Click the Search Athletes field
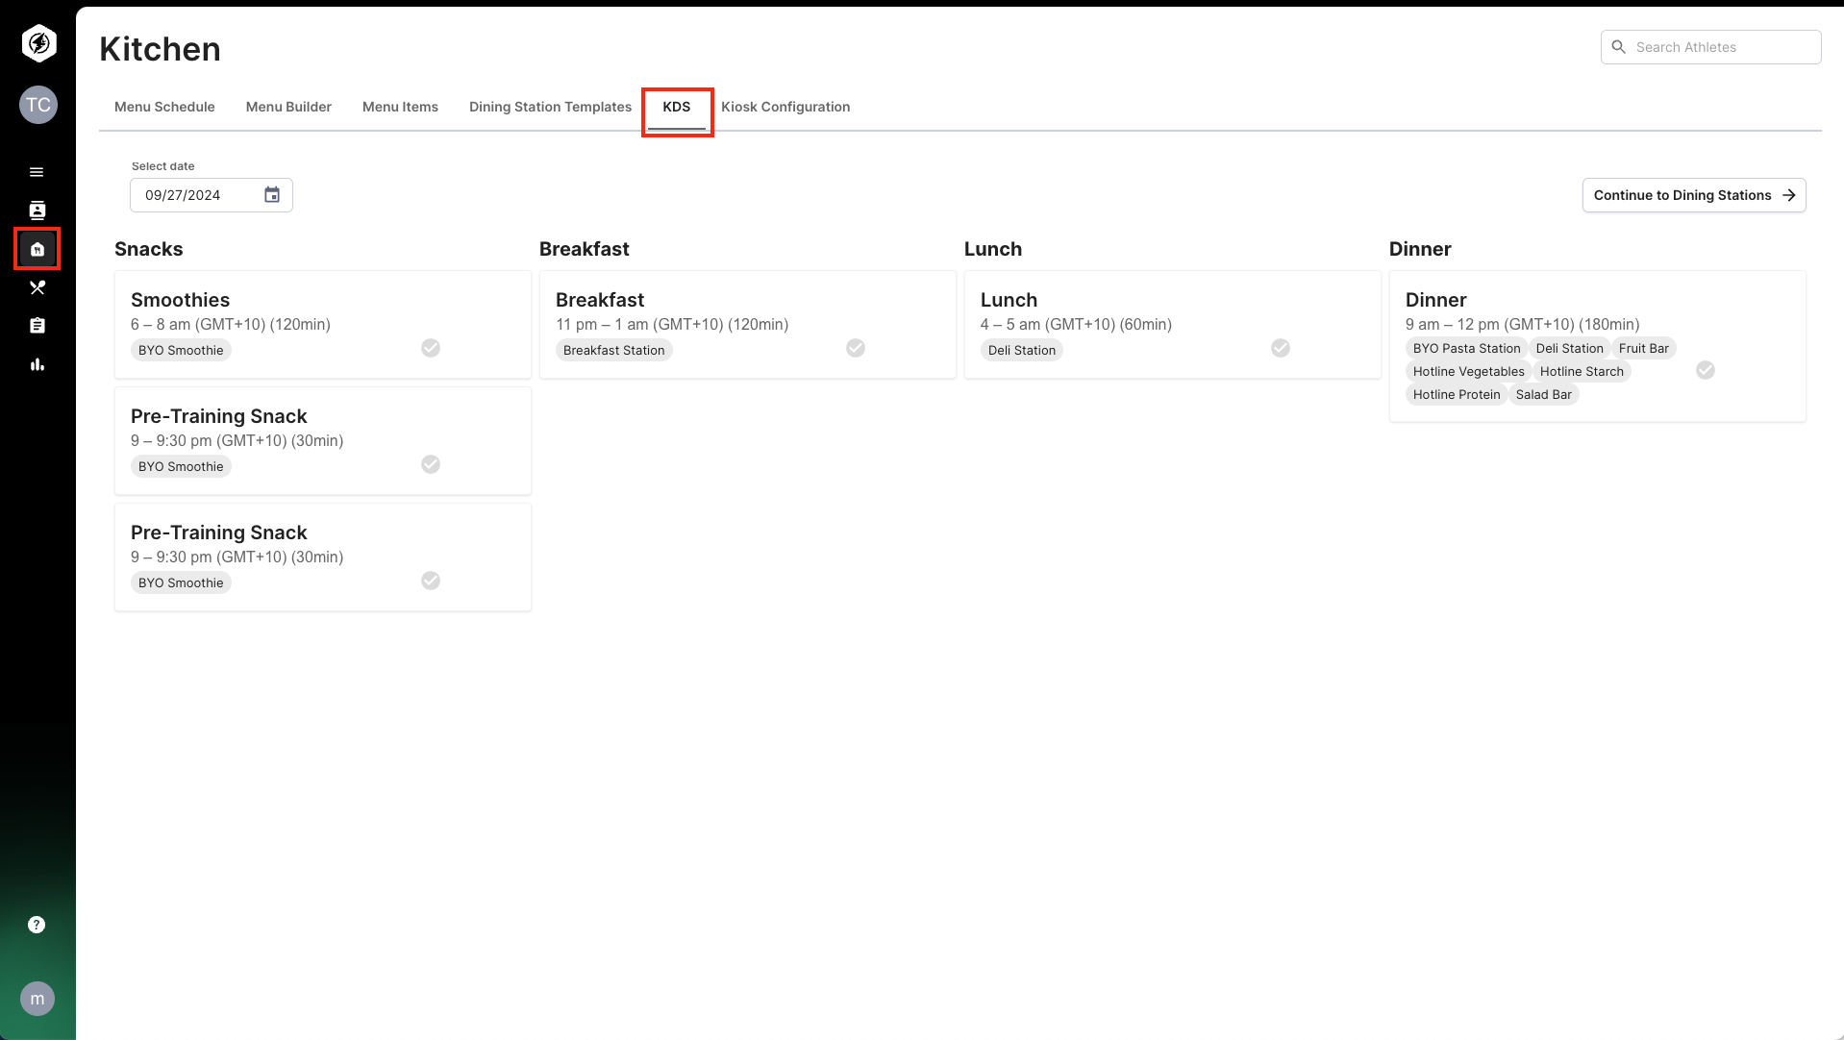This screenshot has height=1040, width=1844. [1710, 47]
